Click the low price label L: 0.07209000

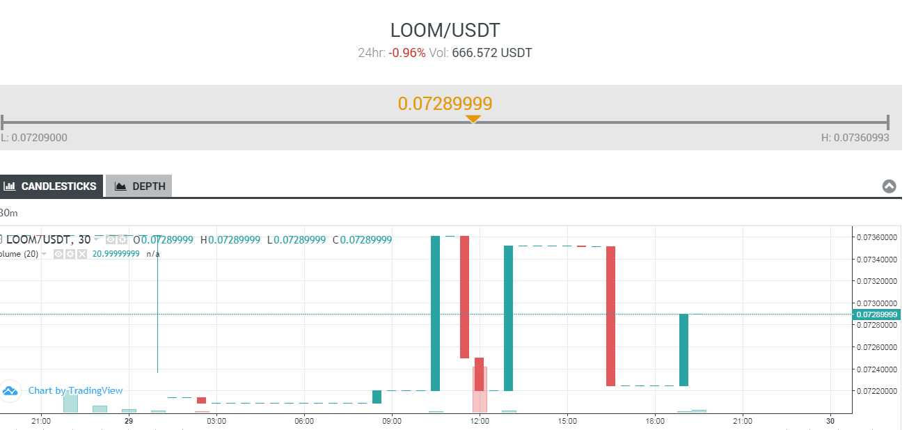click(34, 138)
